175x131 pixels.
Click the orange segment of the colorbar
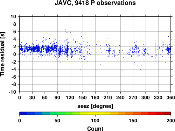tap(129, 114)
